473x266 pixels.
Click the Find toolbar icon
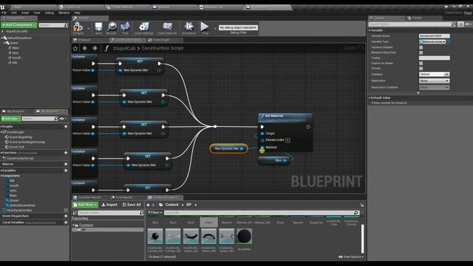coord(125,27)
